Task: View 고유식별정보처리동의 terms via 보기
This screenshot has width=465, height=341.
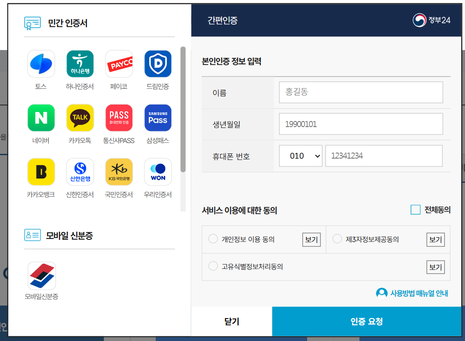Action: tap(436, 267)
